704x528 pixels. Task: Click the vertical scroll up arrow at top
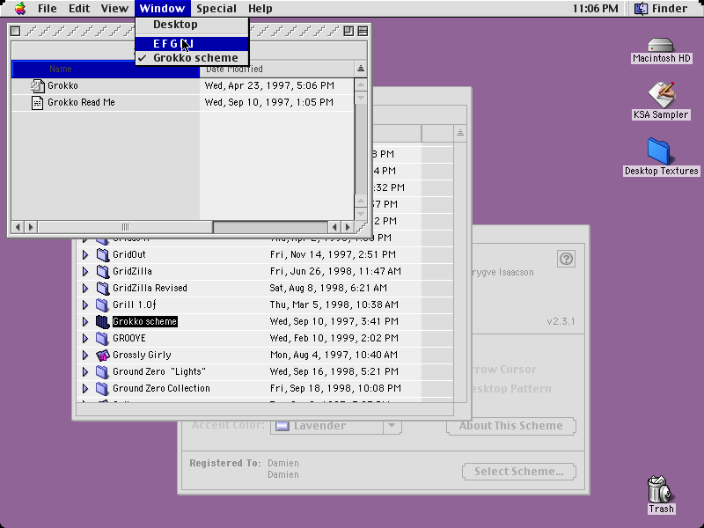(361, 84)
